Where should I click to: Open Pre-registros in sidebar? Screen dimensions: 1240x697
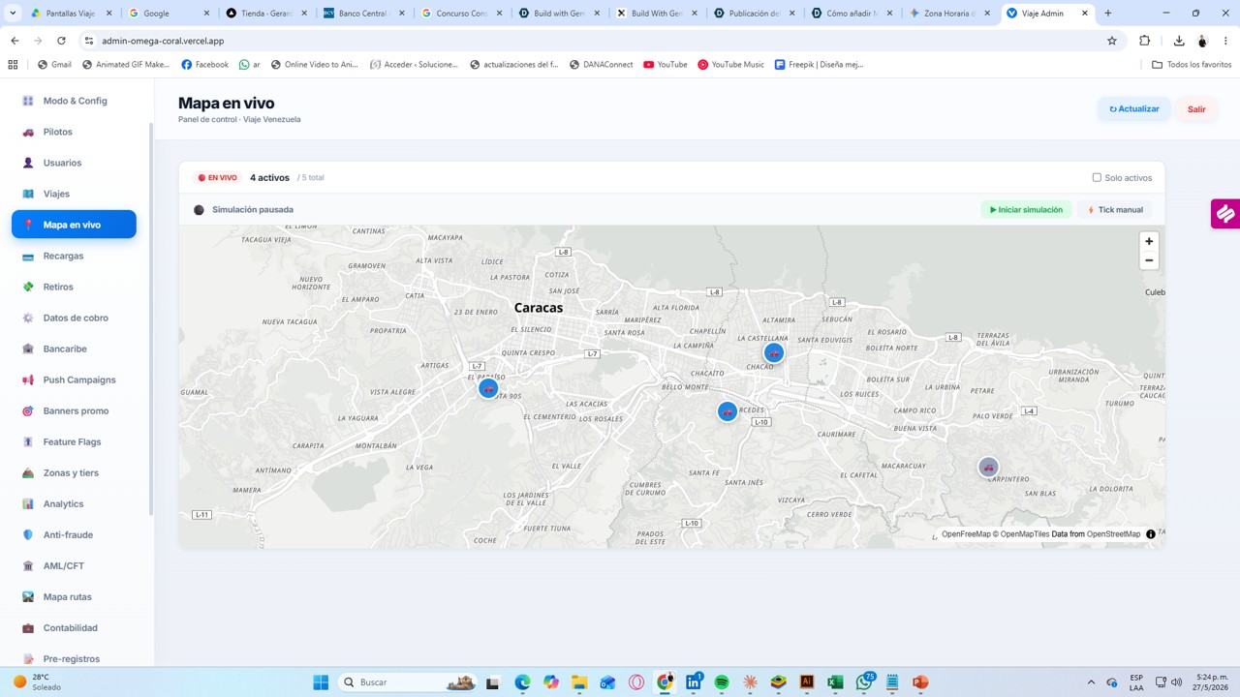(x=75, y=658)
